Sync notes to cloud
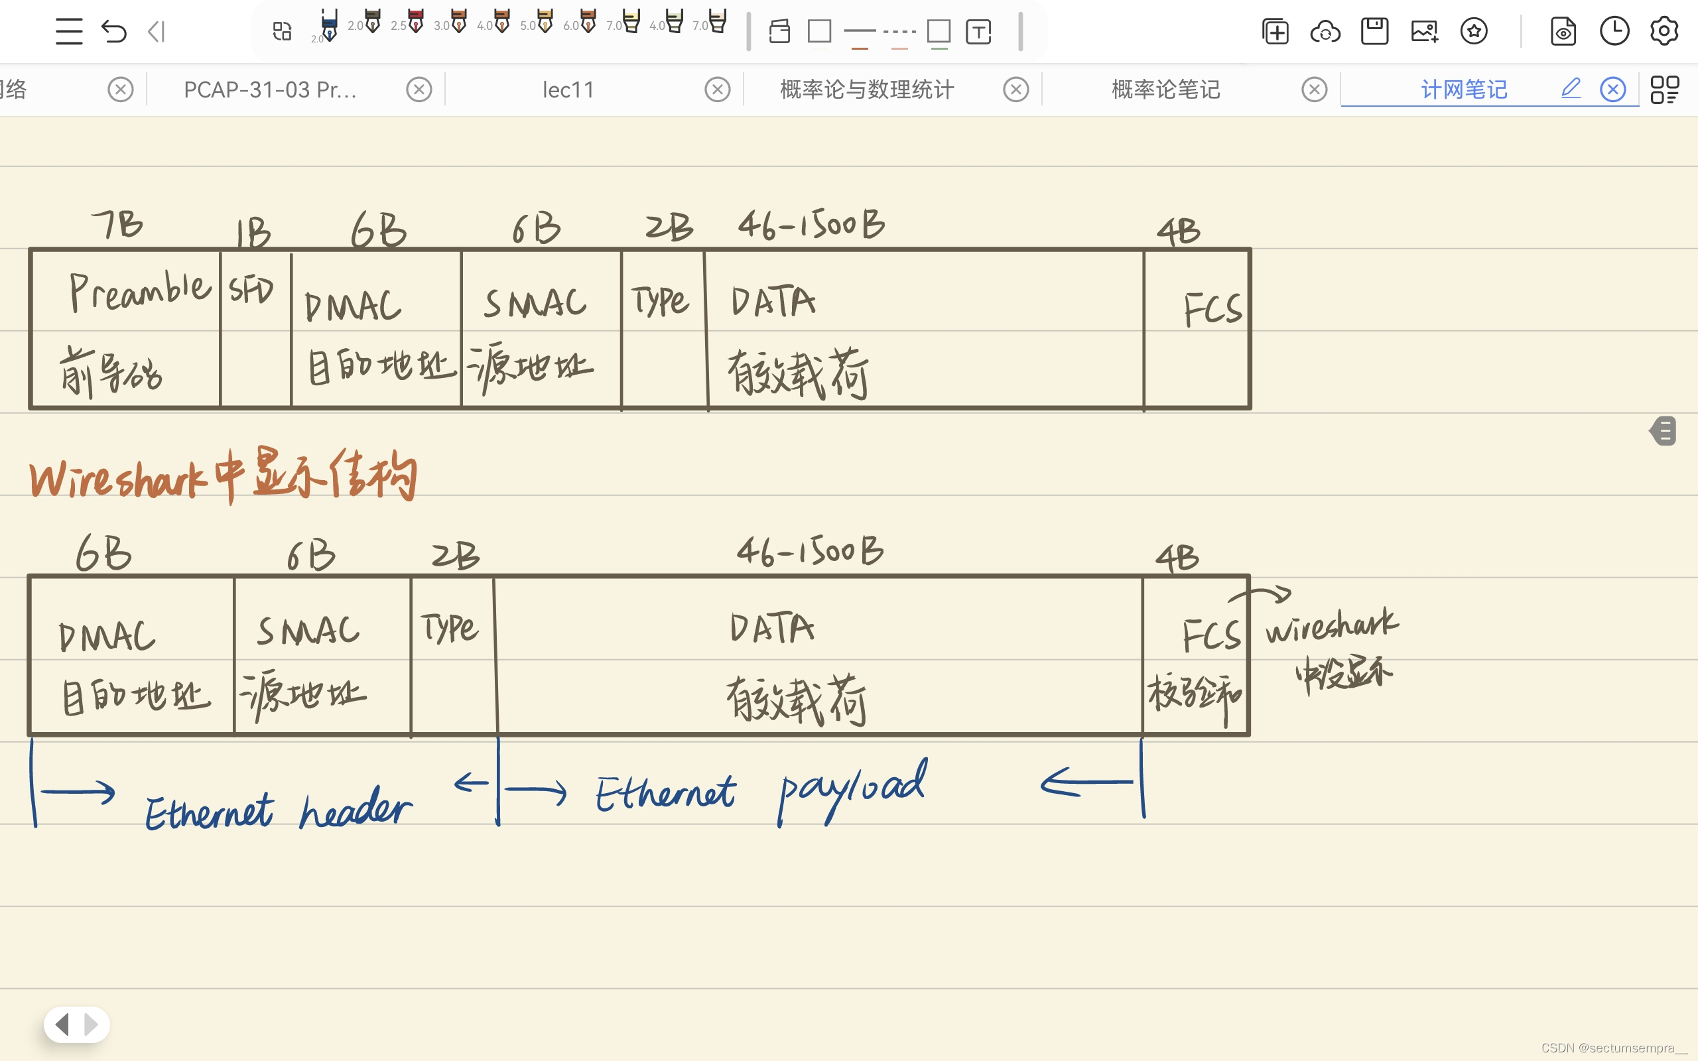This screenshot has height=1061, width=1698. 1325,32
